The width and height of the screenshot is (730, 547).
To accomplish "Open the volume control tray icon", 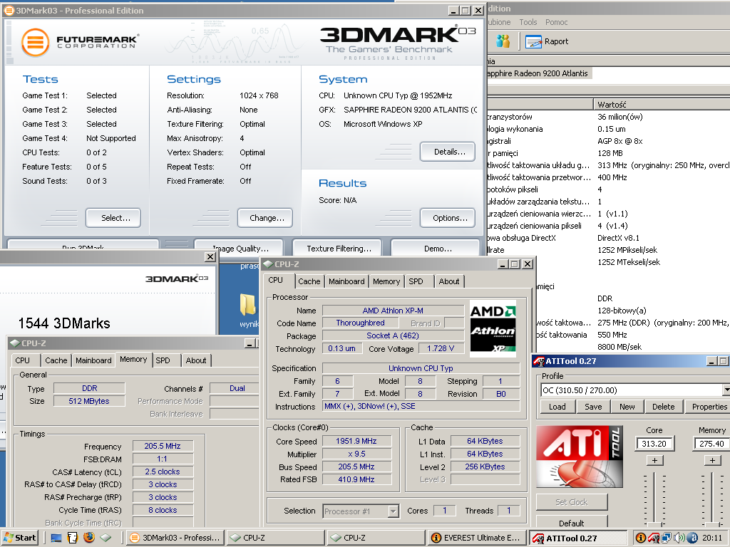I will pyautogui.click(x=679, y=538).
